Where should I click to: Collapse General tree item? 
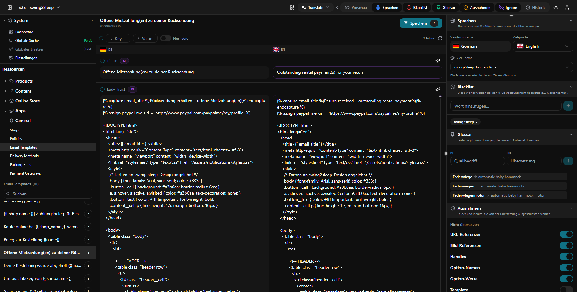point(6,121)
